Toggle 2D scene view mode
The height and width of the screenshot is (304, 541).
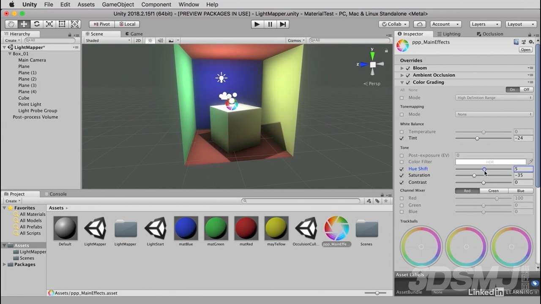pyautogui.click(x=138, y=41)
